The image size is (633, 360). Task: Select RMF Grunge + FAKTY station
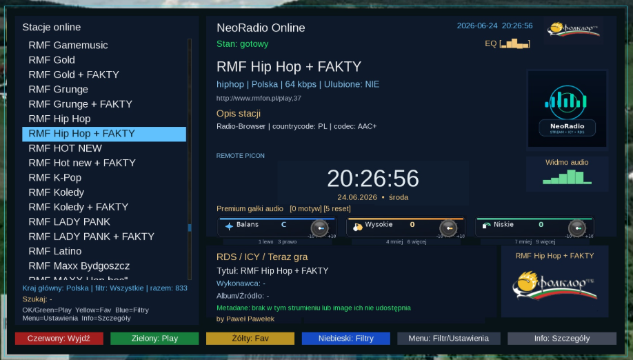pos(104,104)
